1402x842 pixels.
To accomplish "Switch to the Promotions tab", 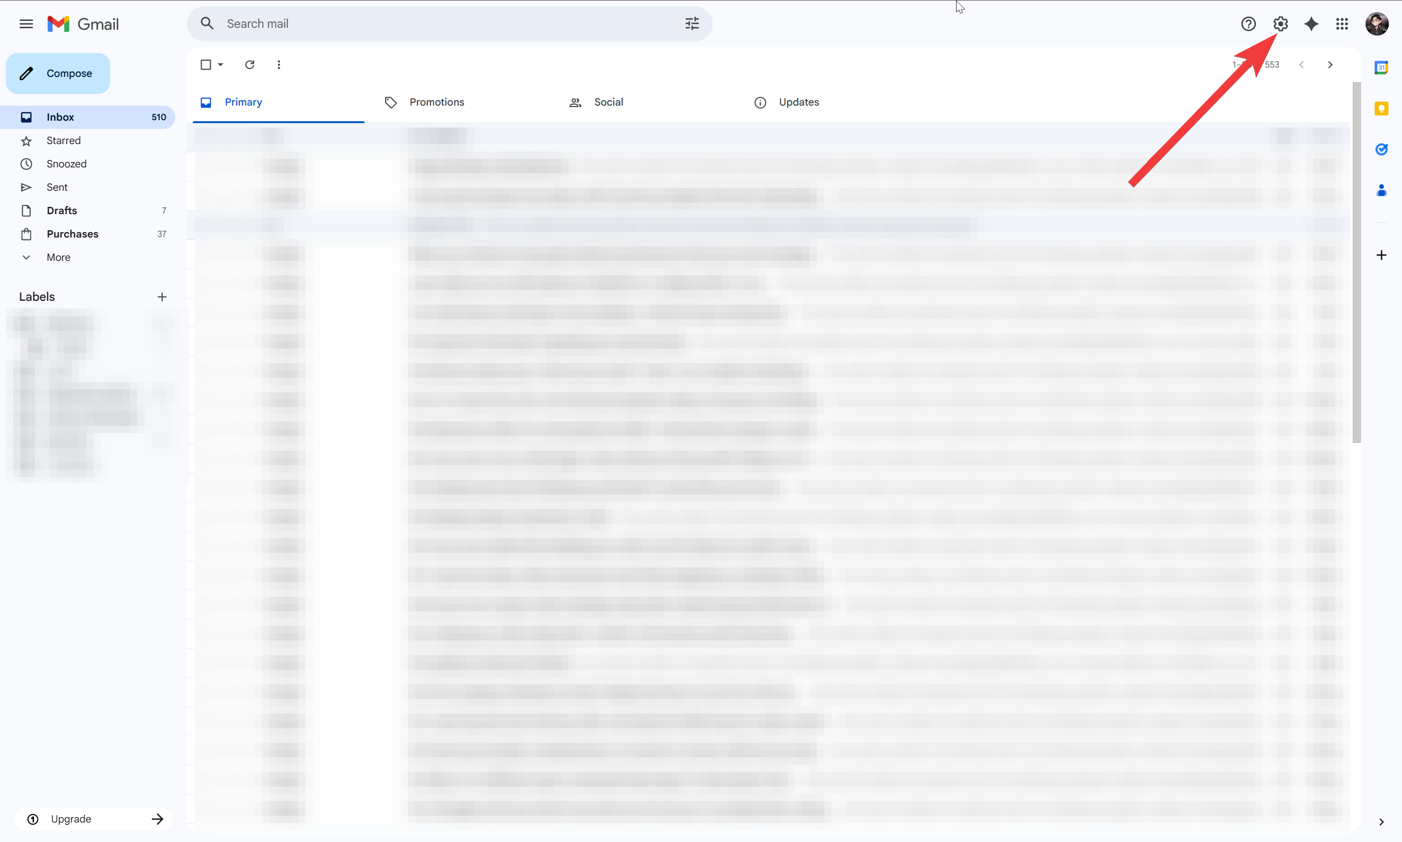I will [x=436, y=102].
